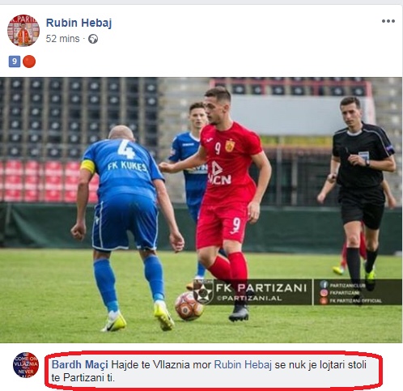Click the 52 mins timestamp

[x=62, y=39]
